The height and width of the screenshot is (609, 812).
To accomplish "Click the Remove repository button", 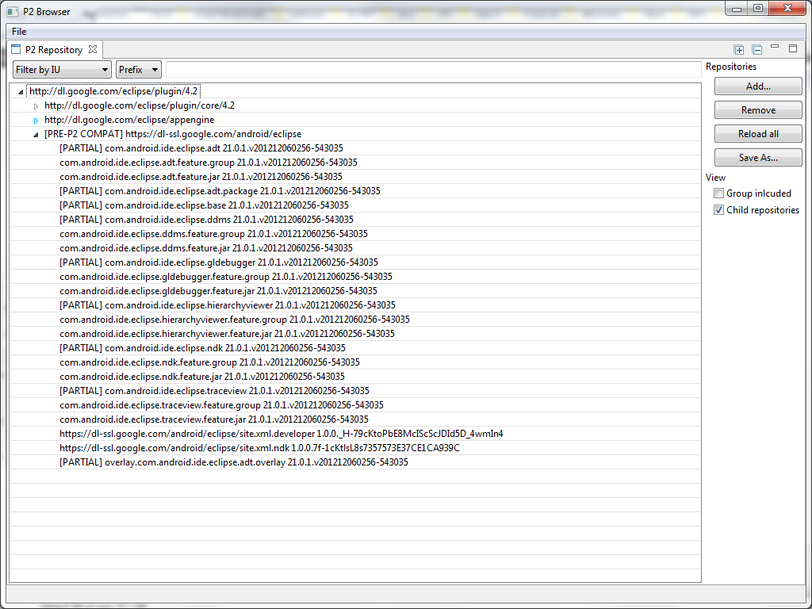I will pos(758,109).
